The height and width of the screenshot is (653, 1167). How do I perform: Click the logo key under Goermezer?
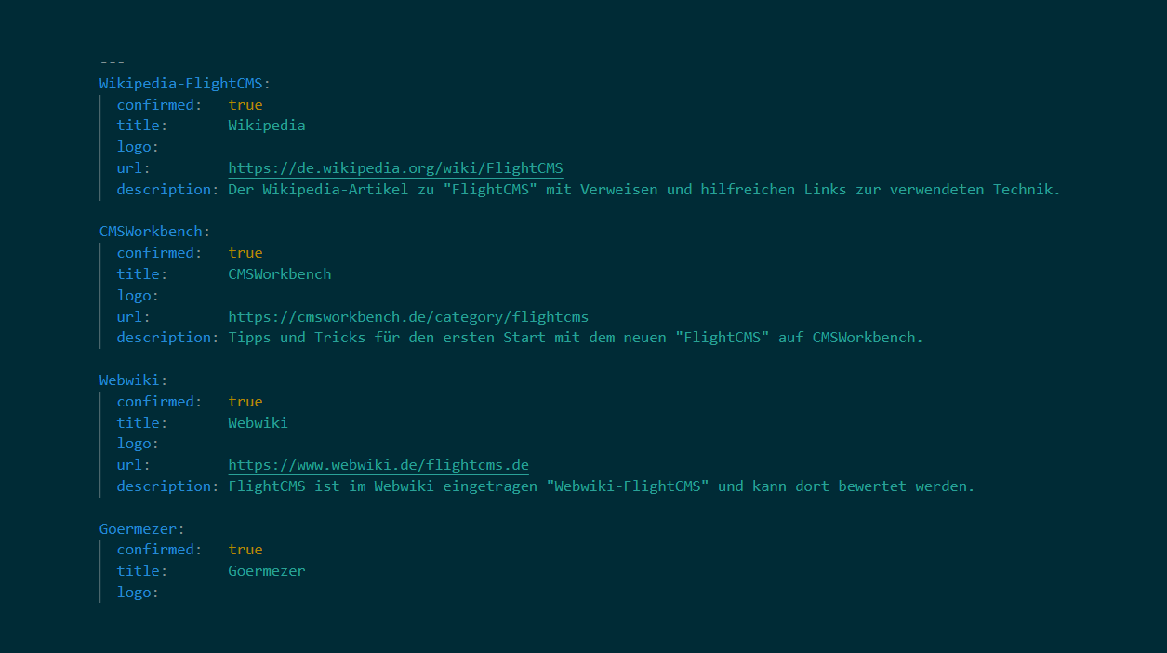pyautogui.click(x=137, y=593)
